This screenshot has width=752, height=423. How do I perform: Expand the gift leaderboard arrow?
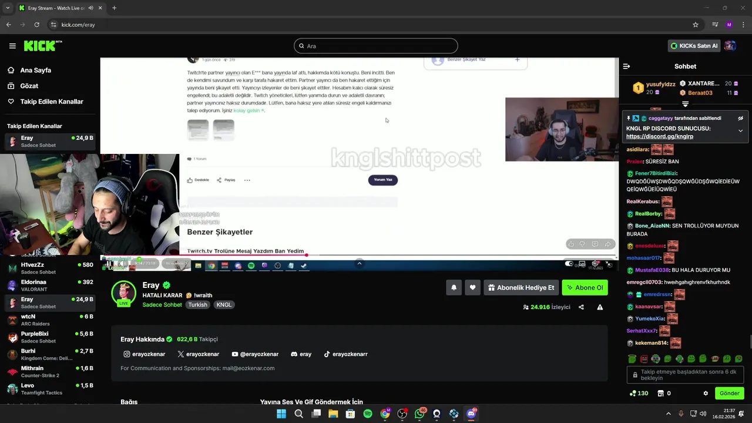(685, 104)
